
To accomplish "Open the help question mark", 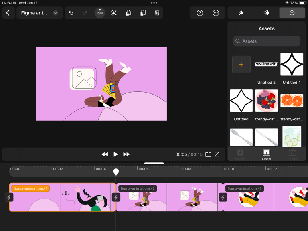I will coord(200,13).
